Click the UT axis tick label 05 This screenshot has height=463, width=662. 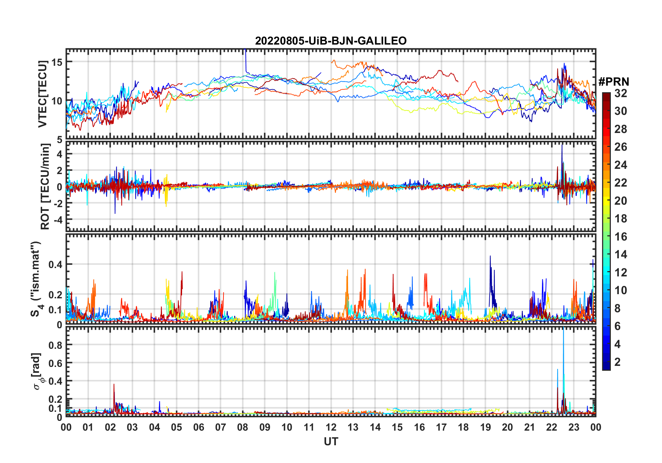click(176, 427)
